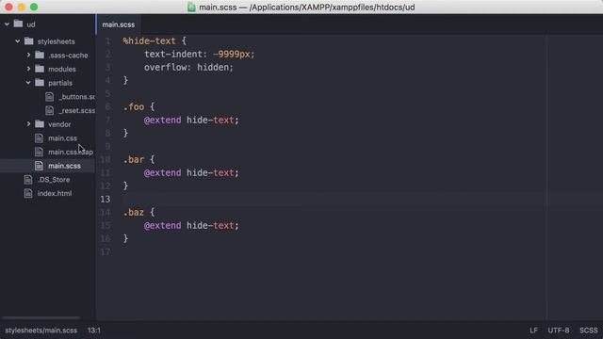Expand the .sass-cache folder chevron

(x=28, y=55)
